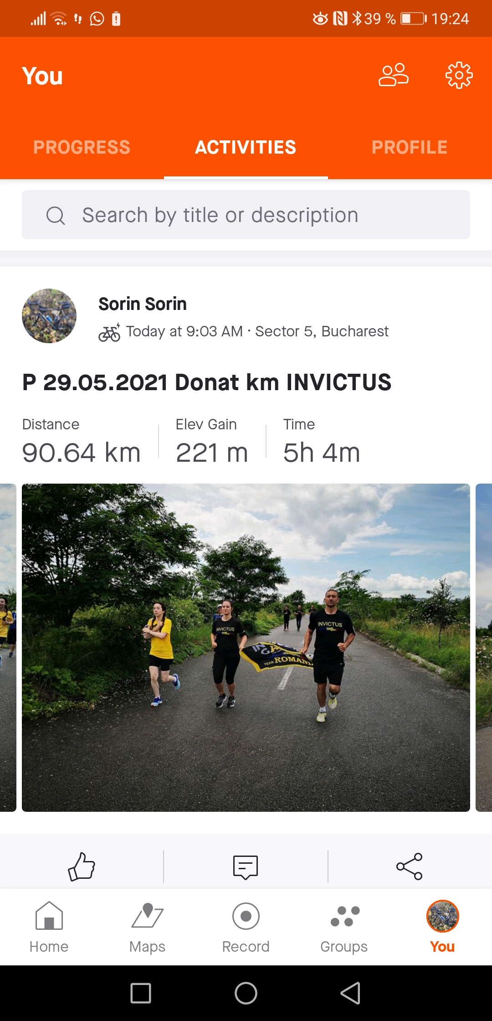Open the INVICTUS activity title
This screenshot has width=492, height=1021.
(207, 382)
